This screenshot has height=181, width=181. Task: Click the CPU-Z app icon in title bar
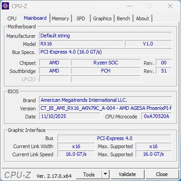(x=5, y=6)
